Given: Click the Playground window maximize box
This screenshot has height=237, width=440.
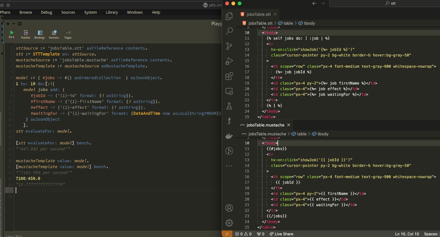Looking at the screenshot, I should pyautogui.click(x=20, y=24).
